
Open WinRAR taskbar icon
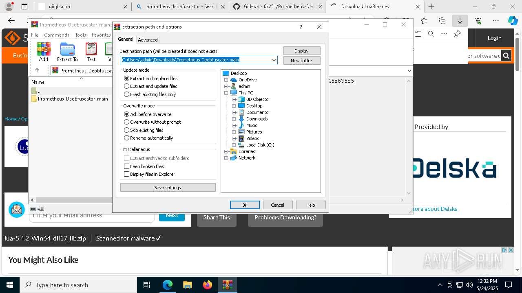pyautogui.click(x=227, y=285)
